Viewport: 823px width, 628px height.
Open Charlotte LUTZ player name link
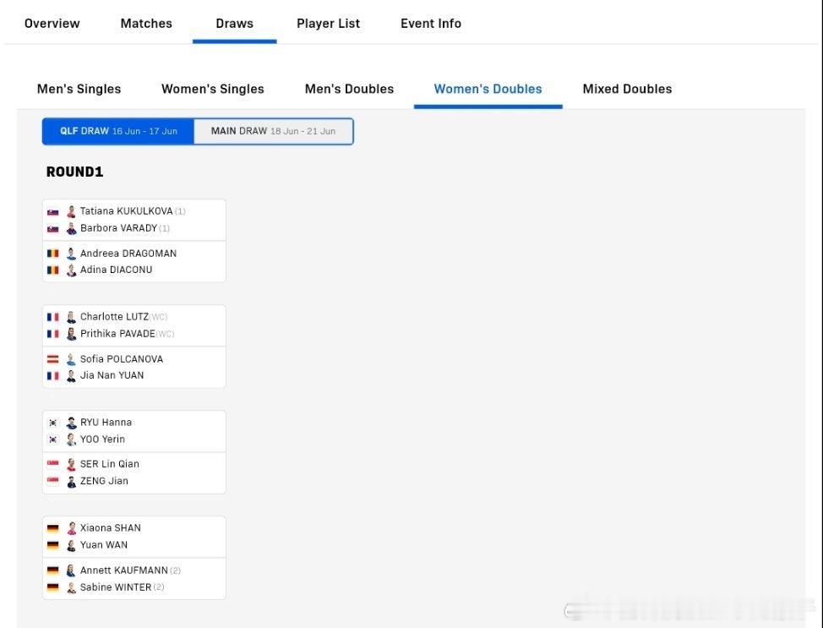click(114, 317)
